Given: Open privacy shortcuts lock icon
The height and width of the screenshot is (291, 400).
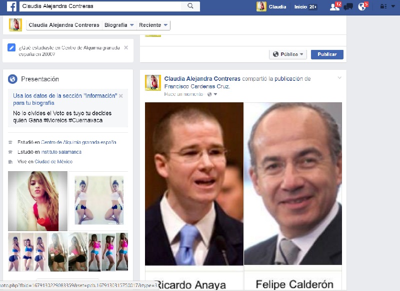Looking at the screenshot, I should tap(383, 6).
